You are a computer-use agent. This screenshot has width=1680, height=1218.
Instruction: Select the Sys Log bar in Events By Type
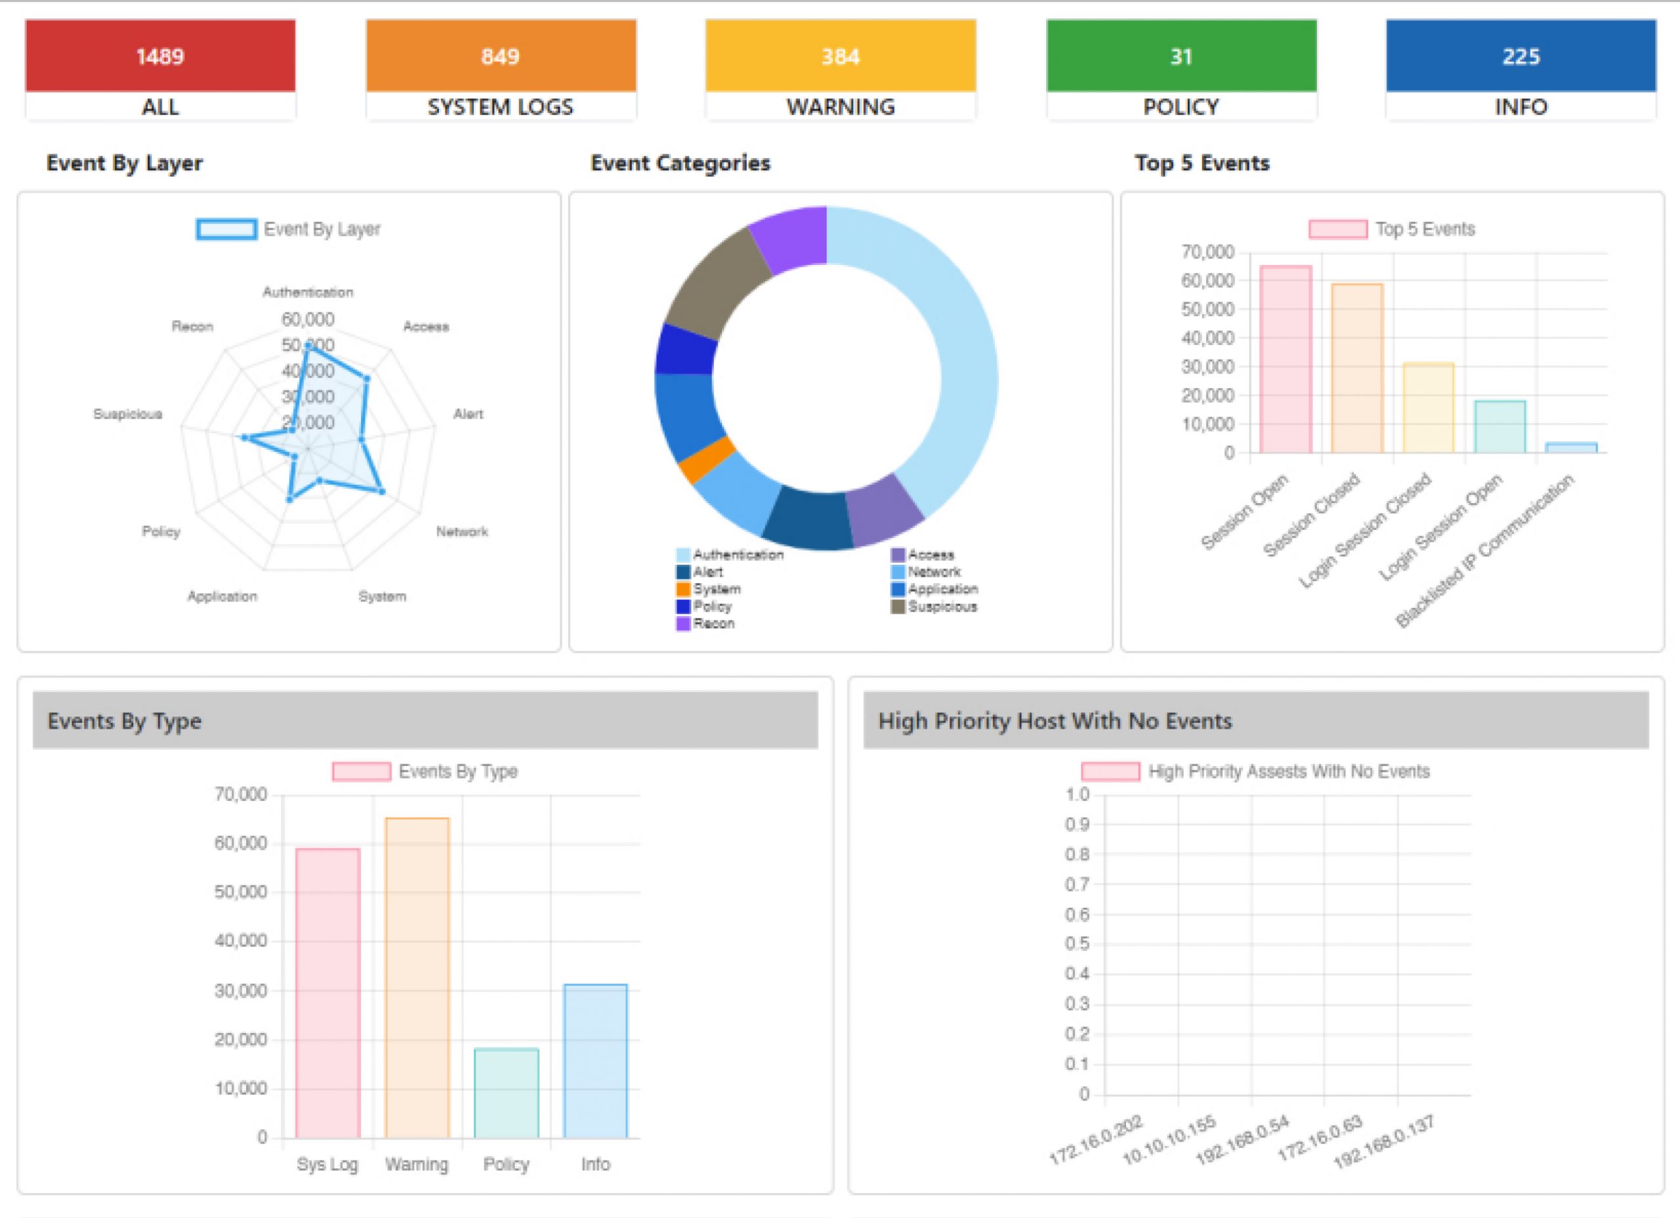[327, 993]
